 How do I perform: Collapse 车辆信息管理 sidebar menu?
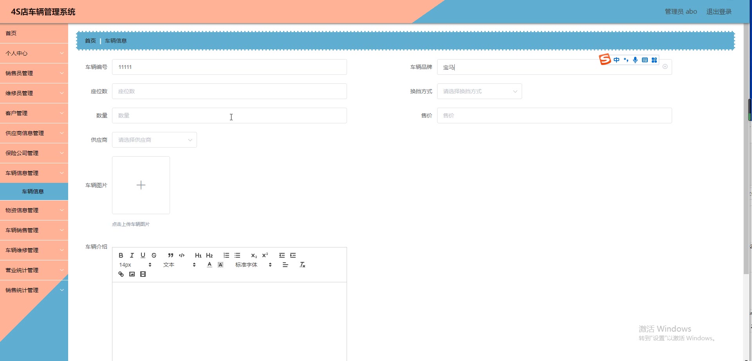[34, 173]
